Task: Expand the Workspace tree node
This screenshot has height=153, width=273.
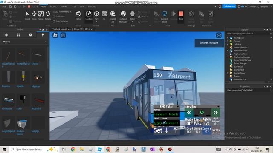Action: pyautogui.click(x=227, y=38)
